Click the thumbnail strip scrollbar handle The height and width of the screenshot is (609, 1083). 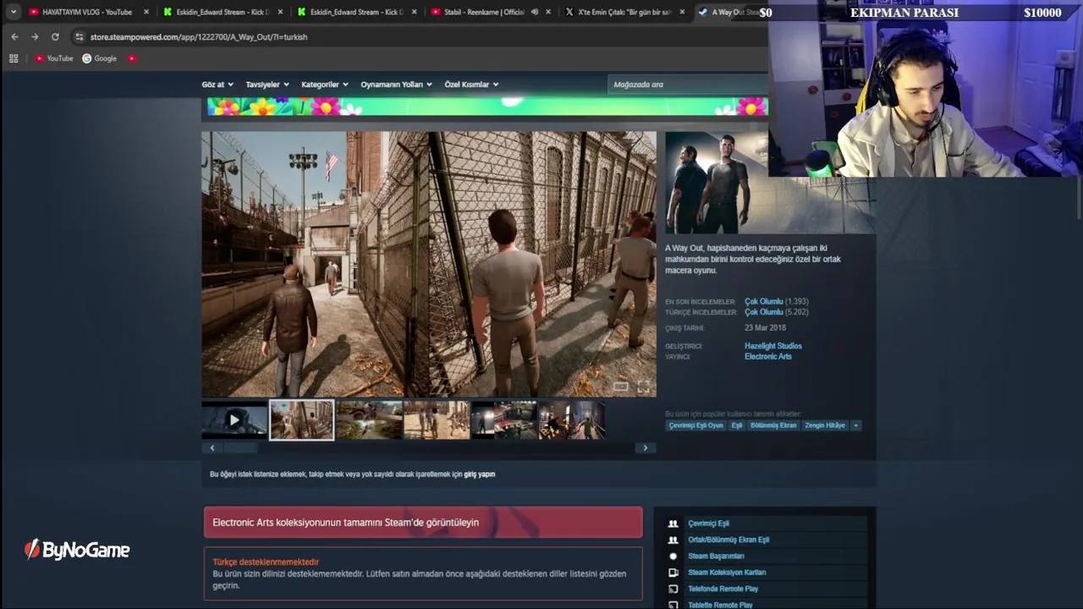pyautogui.click(x=240, y=448)
